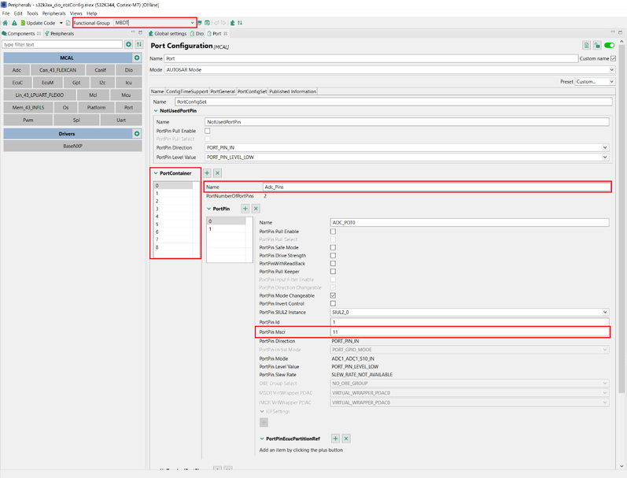The image size is (627, 478).
Task: Click the undo arrow icon in toolbar
Action: pos(216,23)
